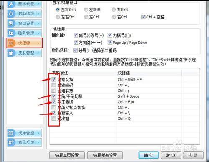Select the 右Shift radio option
The image size is (209, 162).
tap(114, 10)
